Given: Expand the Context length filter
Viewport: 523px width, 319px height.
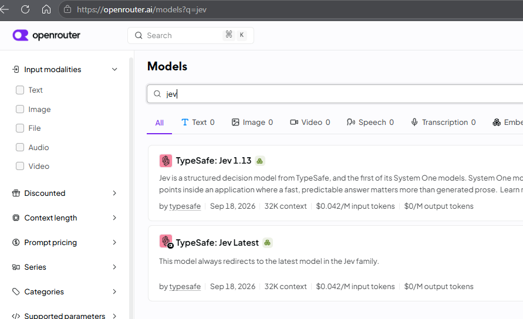Looking at the screenshot, I should pyautogui.click(x=65, y=218).
